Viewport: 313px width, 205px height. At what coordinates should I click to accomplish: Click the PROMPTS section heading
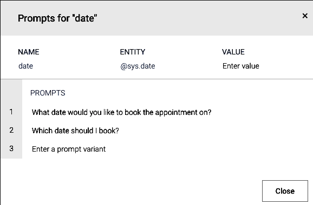coord(48,93)
